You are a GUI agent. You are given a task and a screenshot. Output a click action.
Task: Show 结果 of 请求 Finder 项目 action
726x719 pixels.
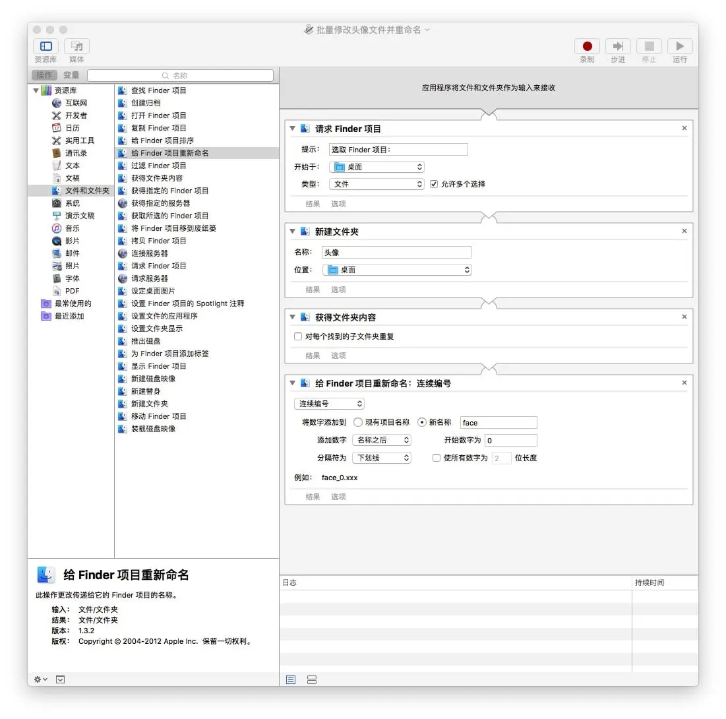(x=313, y=204)
